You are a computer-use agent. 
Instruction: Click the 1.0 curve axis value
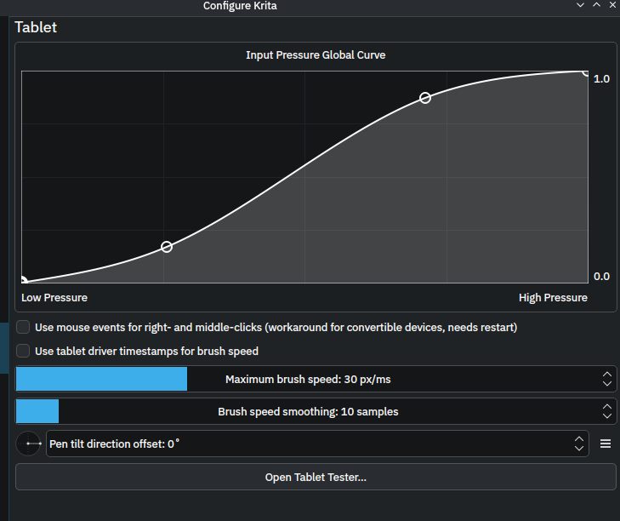[601, 79]
